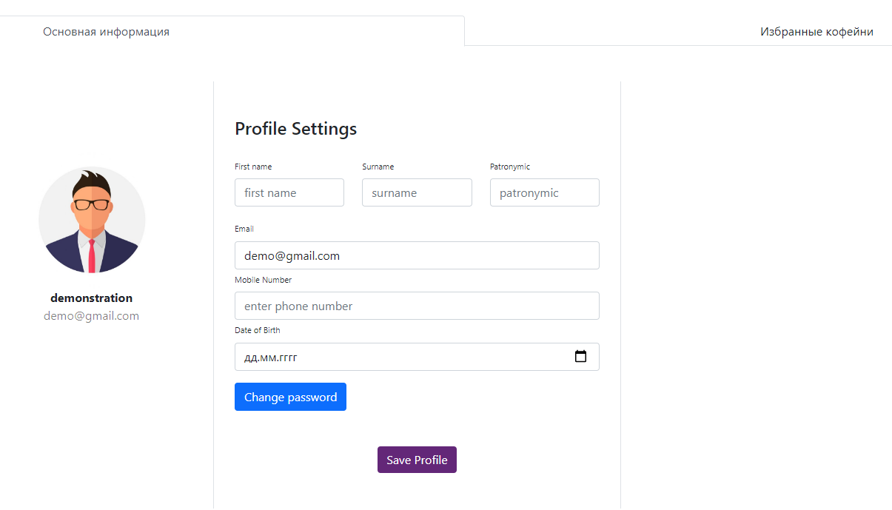
Task: Click the Date of Birth label
Action: (x=258, y=331)
